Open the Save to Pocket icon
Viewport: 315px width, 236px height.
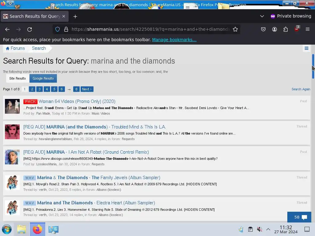[263, 29]
